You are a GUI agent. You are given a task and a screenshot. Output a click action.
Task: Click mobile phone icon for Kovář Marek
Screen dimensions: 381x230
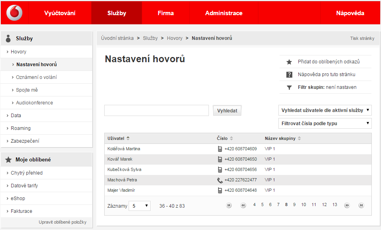click(220, 159)
